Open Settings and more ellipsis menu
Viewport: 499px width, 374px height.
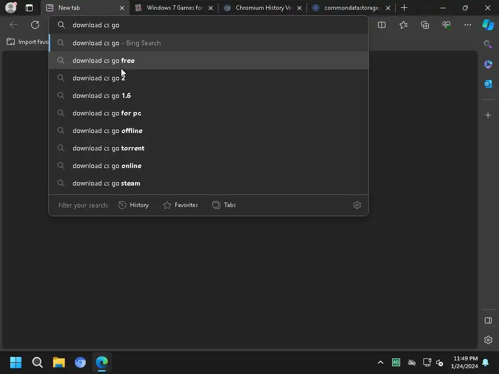(x=467, y=25)
